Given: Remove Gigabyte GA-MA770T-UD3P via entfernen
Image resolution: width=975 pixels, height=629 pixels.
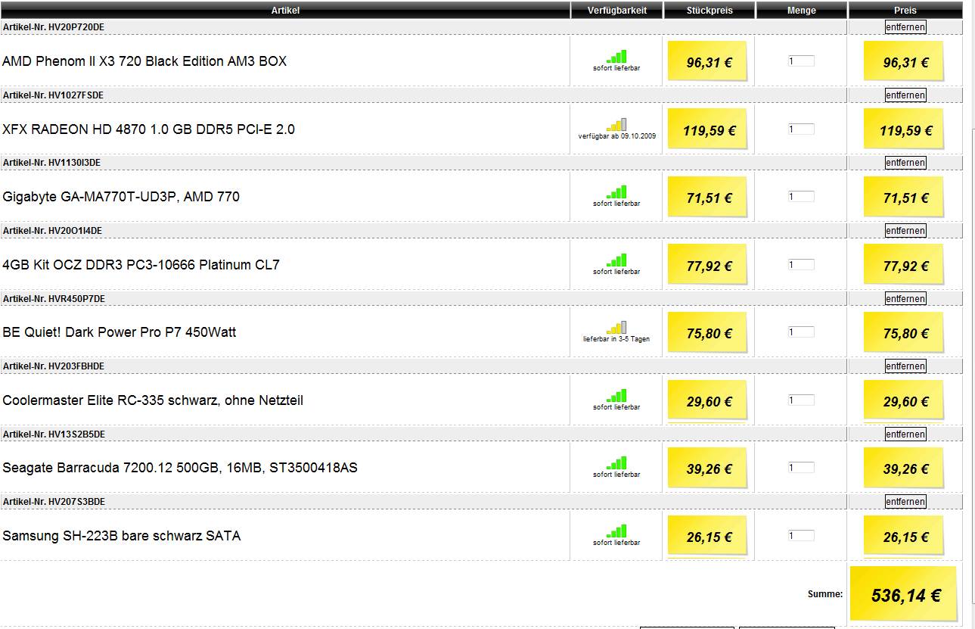Looking at the screenshot, I should tap(905, 163).
